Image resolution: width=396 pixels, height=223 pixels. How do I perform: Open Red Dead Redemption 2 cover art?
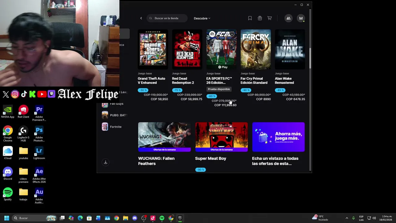click(x=187, y=49)
